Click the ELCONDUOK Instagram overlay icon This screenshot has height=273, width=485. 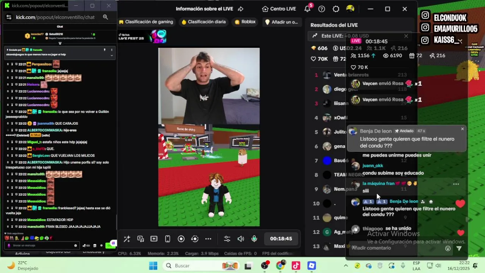coord(426,15)
